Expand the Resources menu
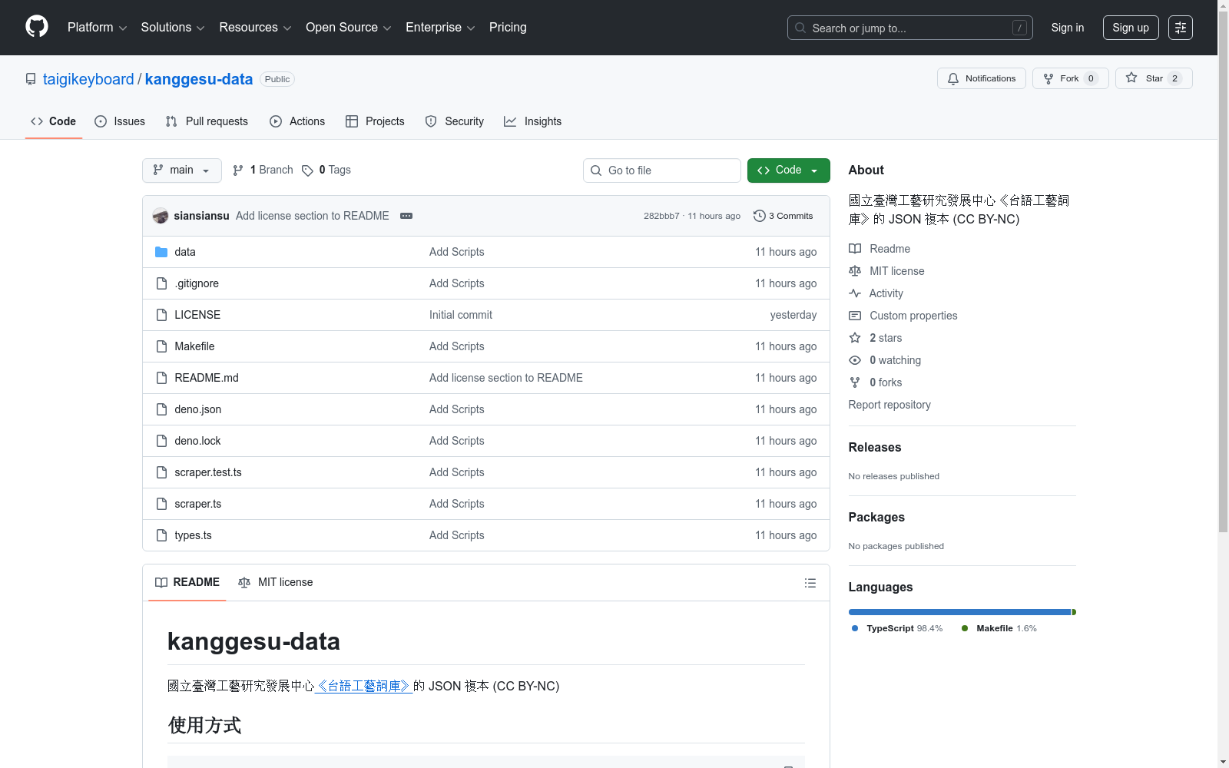1229x768 pixels. 255,28
